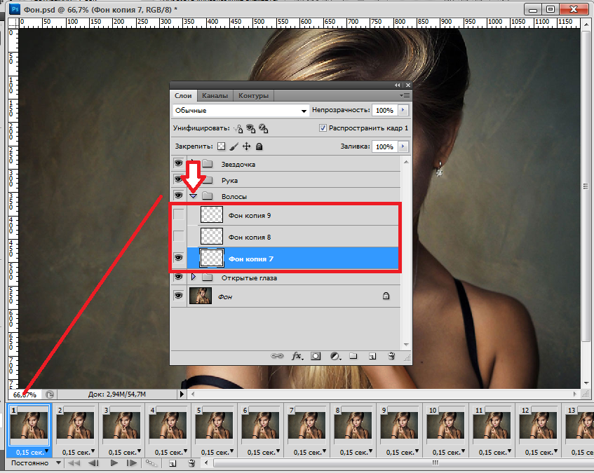Expand the Открытые глаза group
594x473 pixels.
193,277
